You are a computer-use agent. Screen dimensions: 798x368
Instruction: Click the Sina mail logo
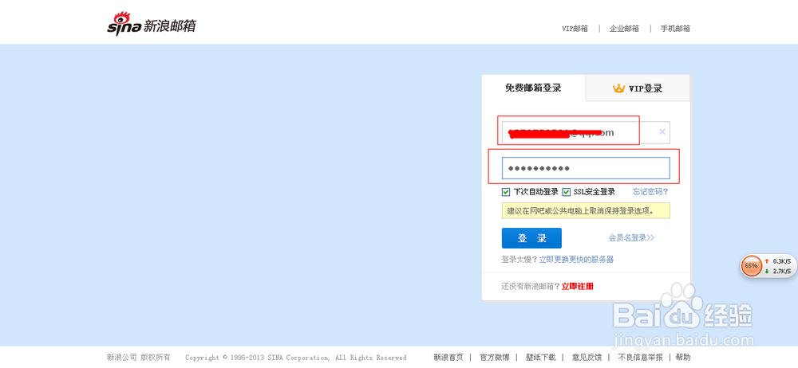151,24
